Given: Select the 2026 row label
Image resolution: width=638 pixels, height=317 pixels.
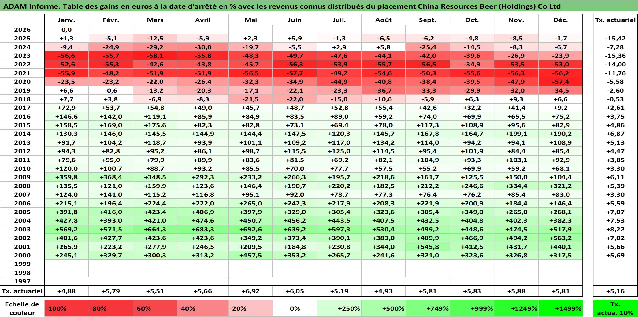Looking at the screenshot, I should click(x=22, y=30).
